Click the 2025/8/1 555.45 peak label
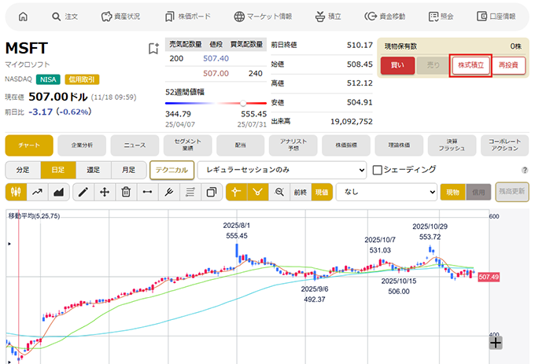Image resolution: width=535 pixels, height=364 pixels. [x=237, y=230]
